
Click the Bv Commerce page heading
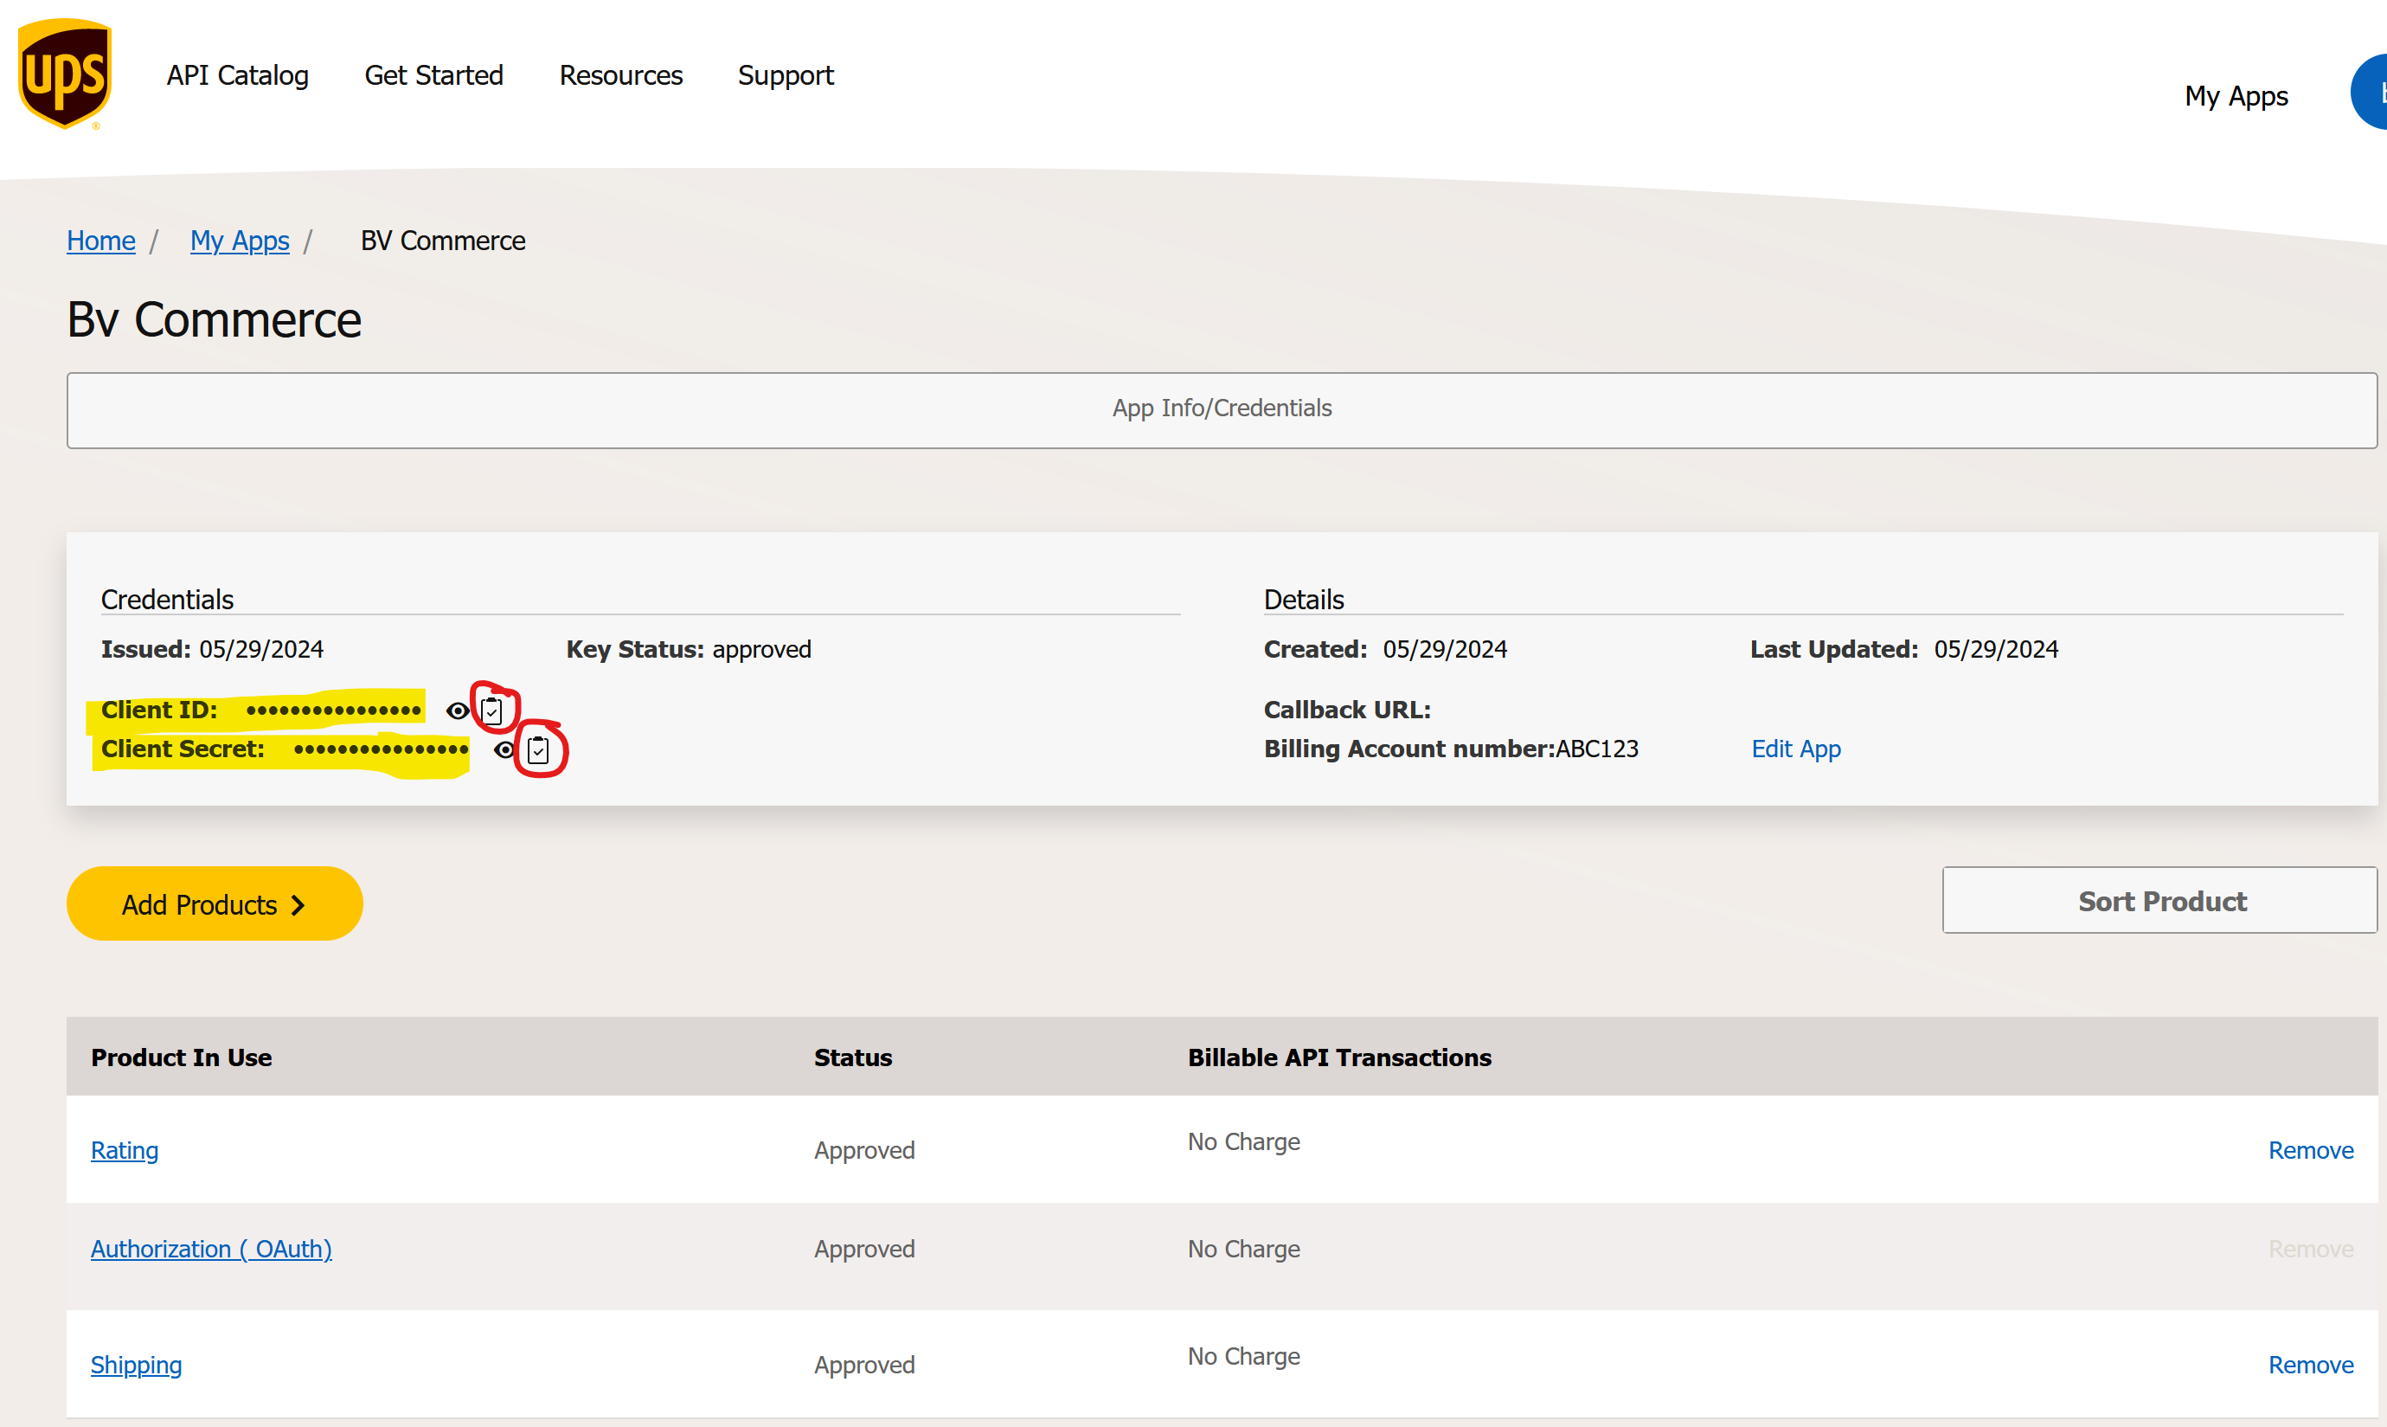pos(214,319)
